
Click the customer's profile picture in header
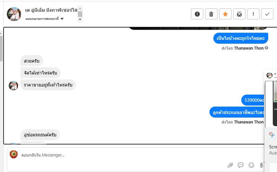14,14
